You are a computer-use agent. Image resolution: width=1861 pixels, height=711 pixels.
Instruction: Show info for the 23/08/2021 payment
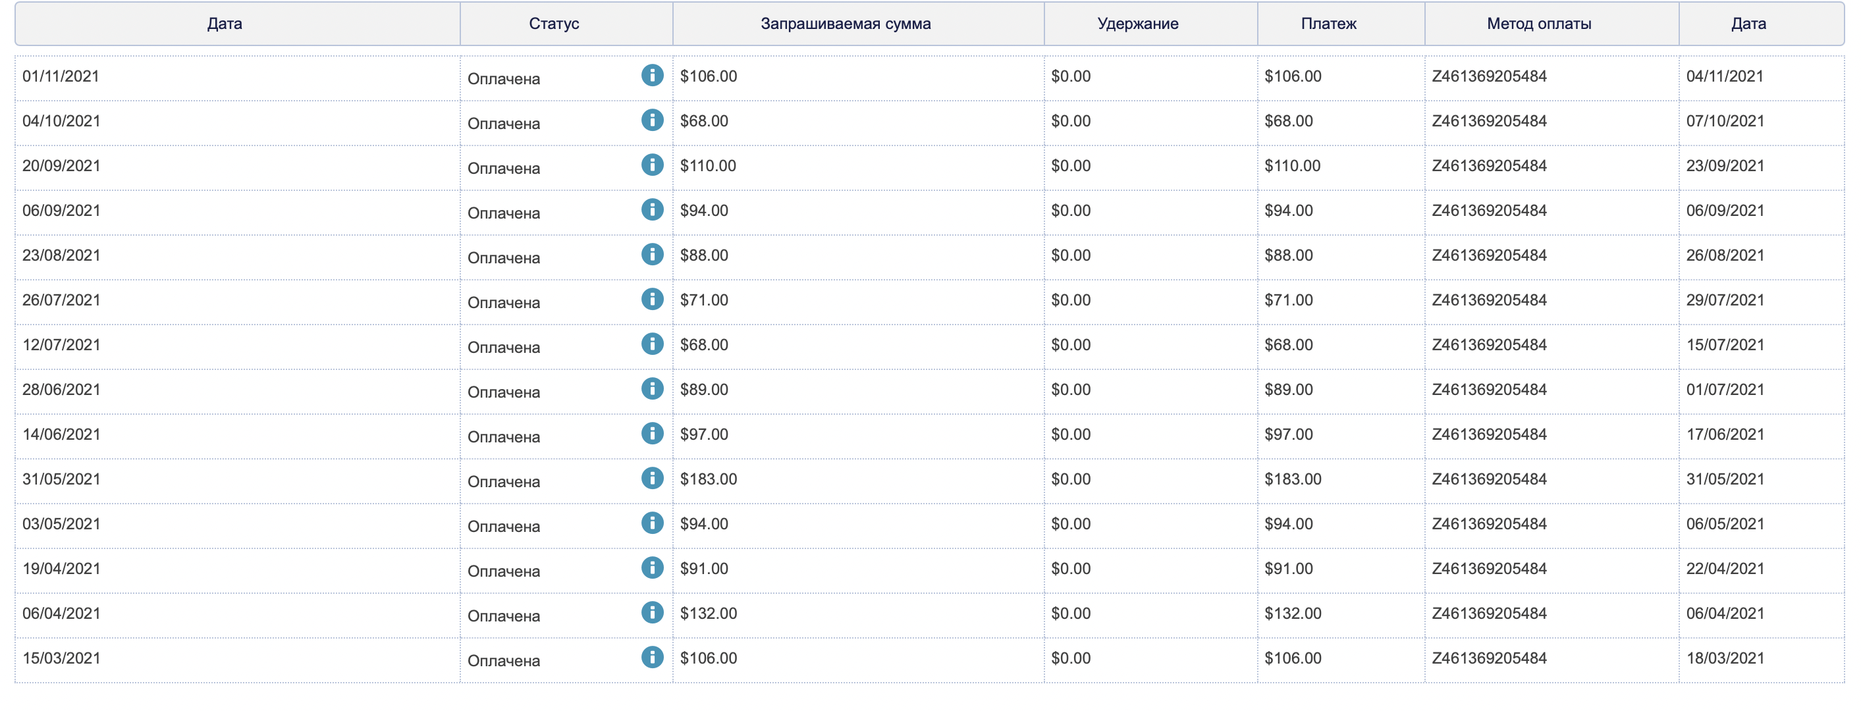(652, 254)
